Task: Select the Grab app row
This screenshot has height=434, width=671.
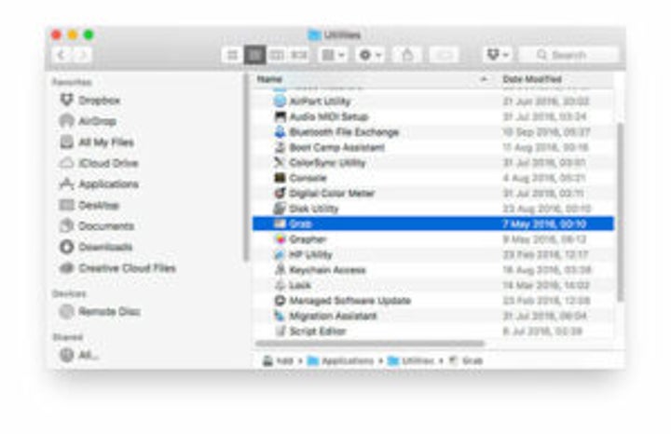Action: (432, 224)
